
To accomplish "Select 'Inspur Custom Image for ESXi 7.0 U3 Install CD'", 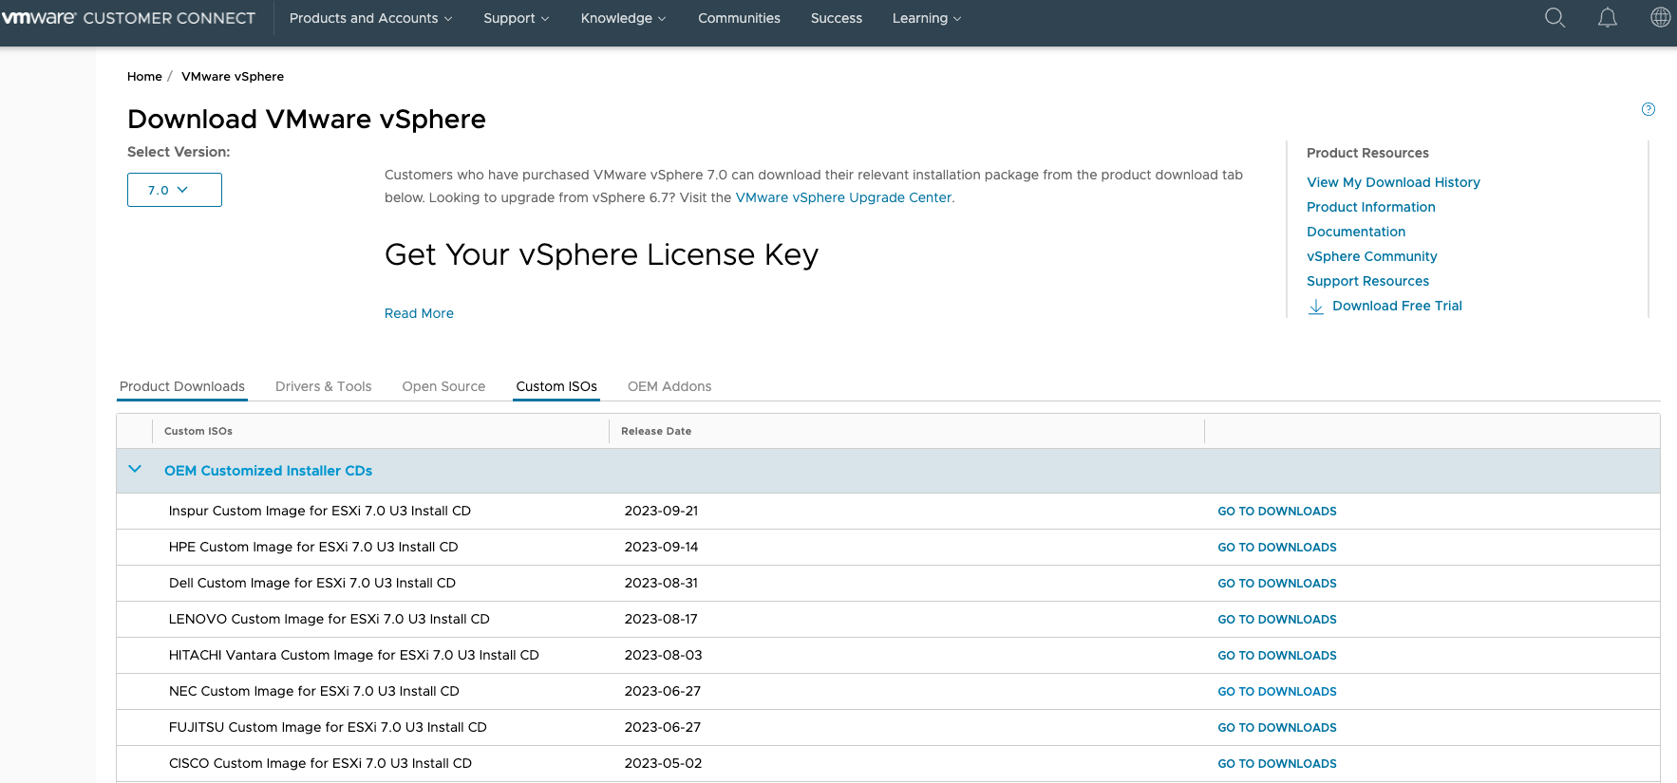I will tap(320, 511).
